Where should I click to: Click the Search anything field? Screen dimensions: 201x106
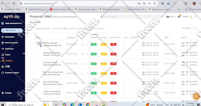tap(132, 17)
